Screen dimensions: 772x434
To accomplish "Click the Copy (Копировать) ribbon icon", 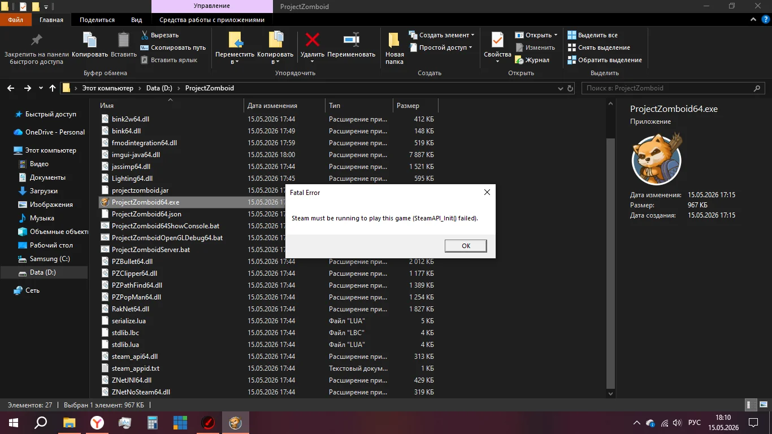I will (90, 40).
